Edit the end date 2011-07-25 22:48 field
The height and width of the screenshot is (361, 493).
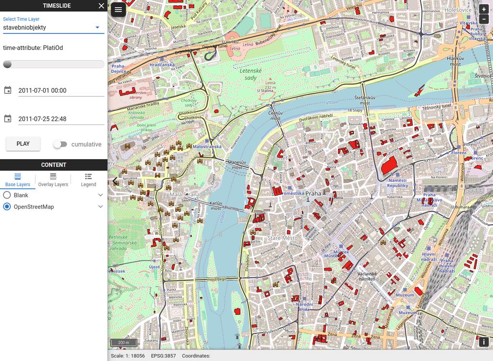[x=61, y=119]
